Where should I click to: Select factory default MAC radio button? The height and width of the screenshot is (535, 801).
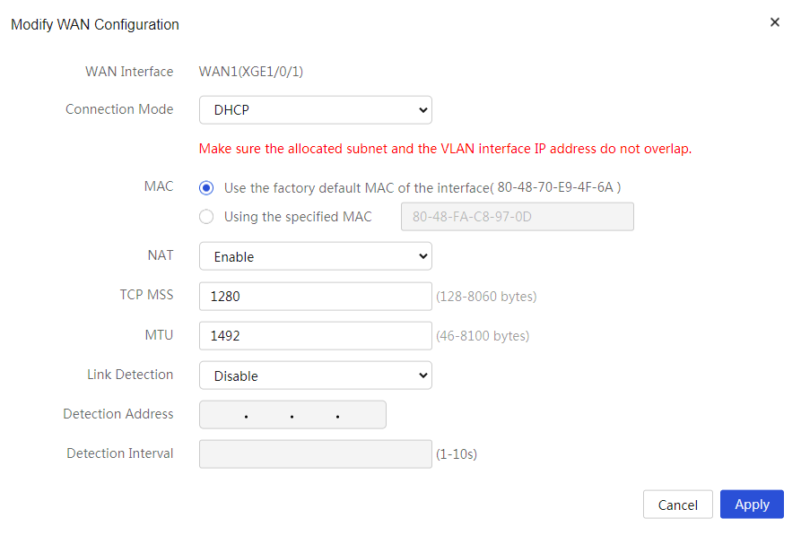(206, 188)
